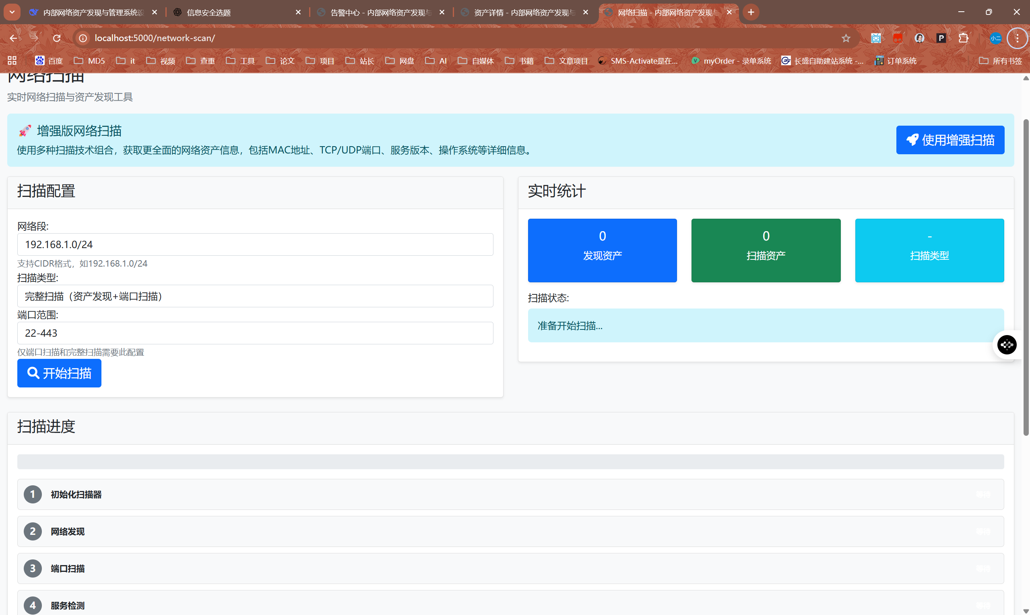Click the 扫描类型 cyan stat card

pyautogui.click(x=929, y=251)
